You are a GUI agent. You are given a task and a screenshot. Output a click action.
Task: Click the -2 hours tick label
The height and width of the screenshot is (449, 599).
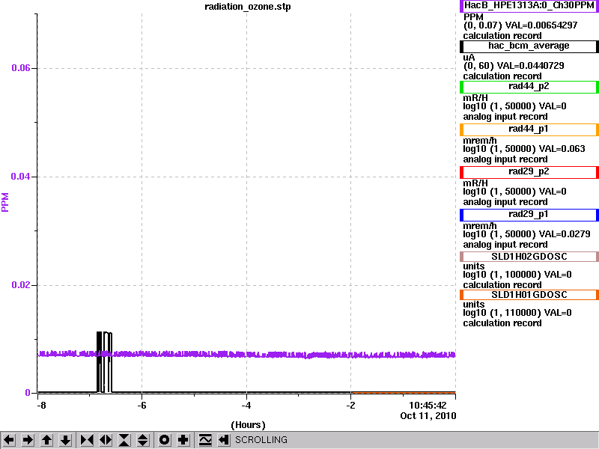click(x=350, y=406)
